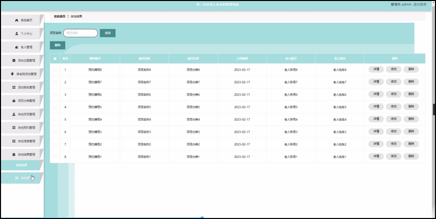Click the cell 老人账号3

point(291,132)
